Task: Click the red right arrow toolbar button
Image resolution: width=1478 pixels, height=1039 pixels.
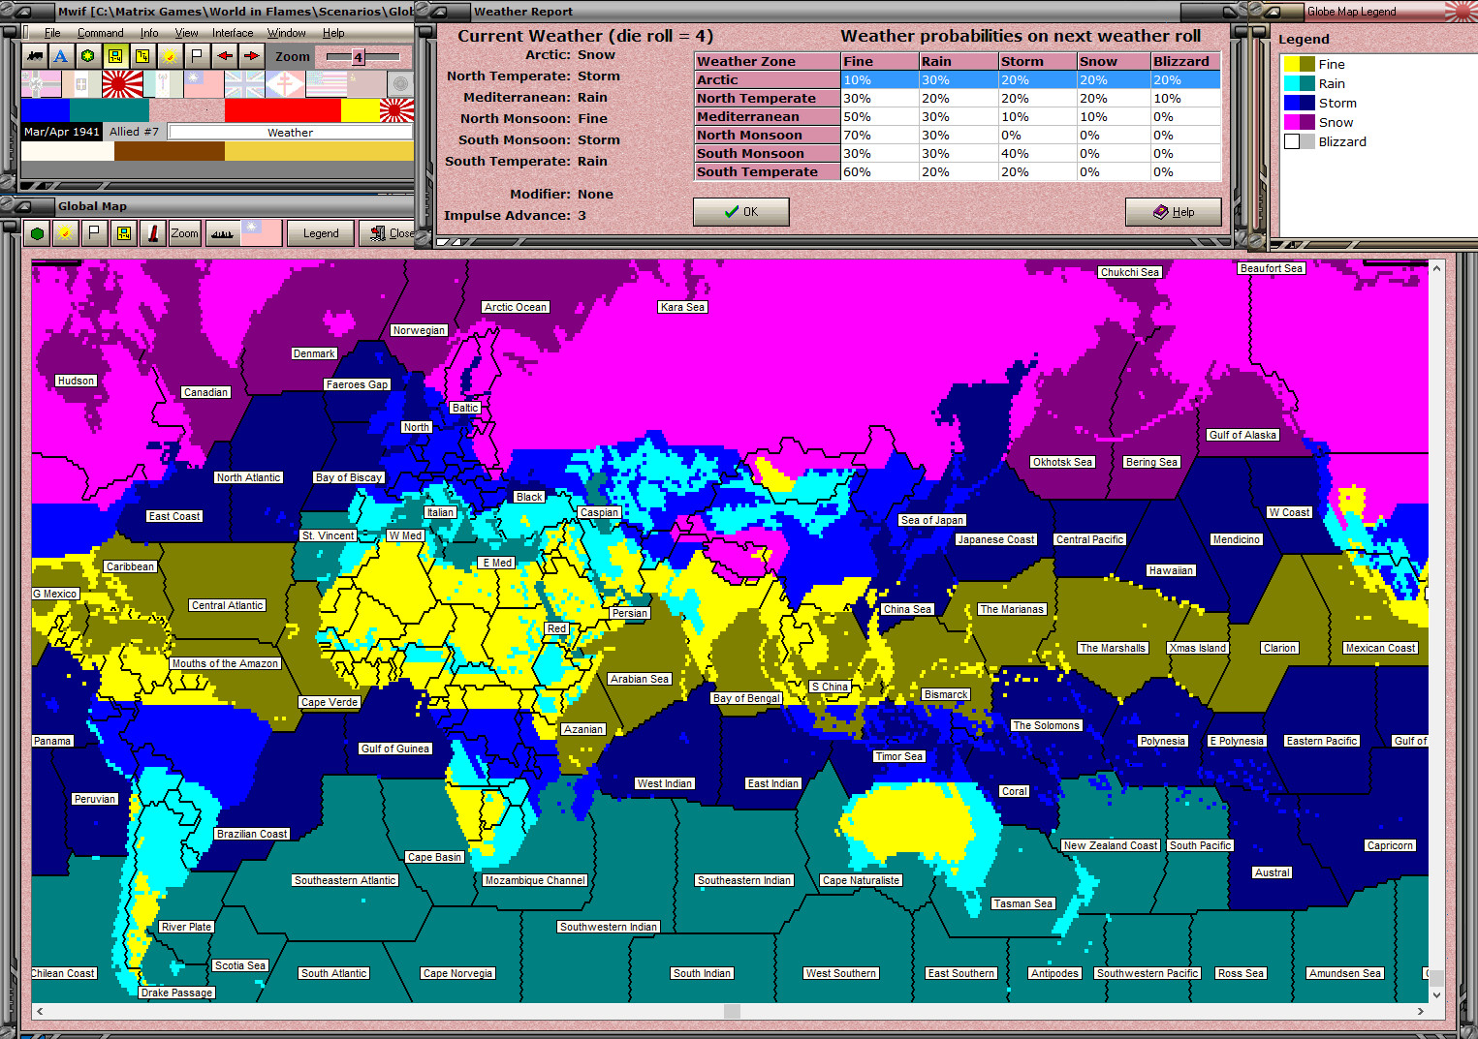Action: point(251,56)
